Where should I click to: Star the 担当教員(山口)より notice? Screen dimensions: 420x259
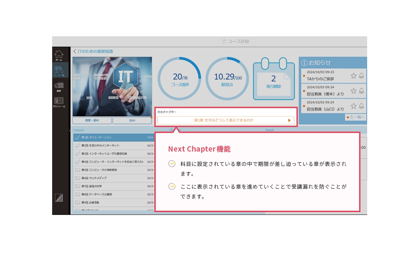(353, 106)
